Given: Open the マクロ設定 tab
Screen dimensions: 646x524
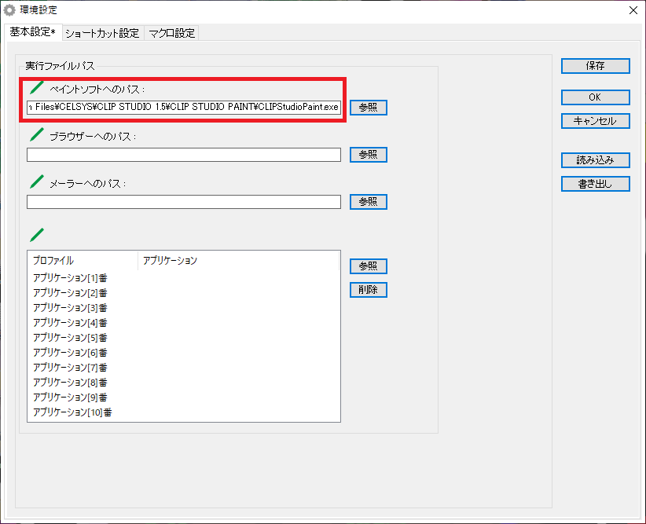Looking at the screenshot, I should 172,33.
